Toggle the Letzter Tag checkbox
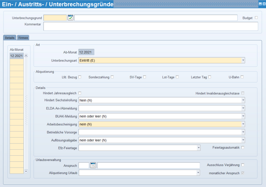The image size is (266, 187). point(210,77)
